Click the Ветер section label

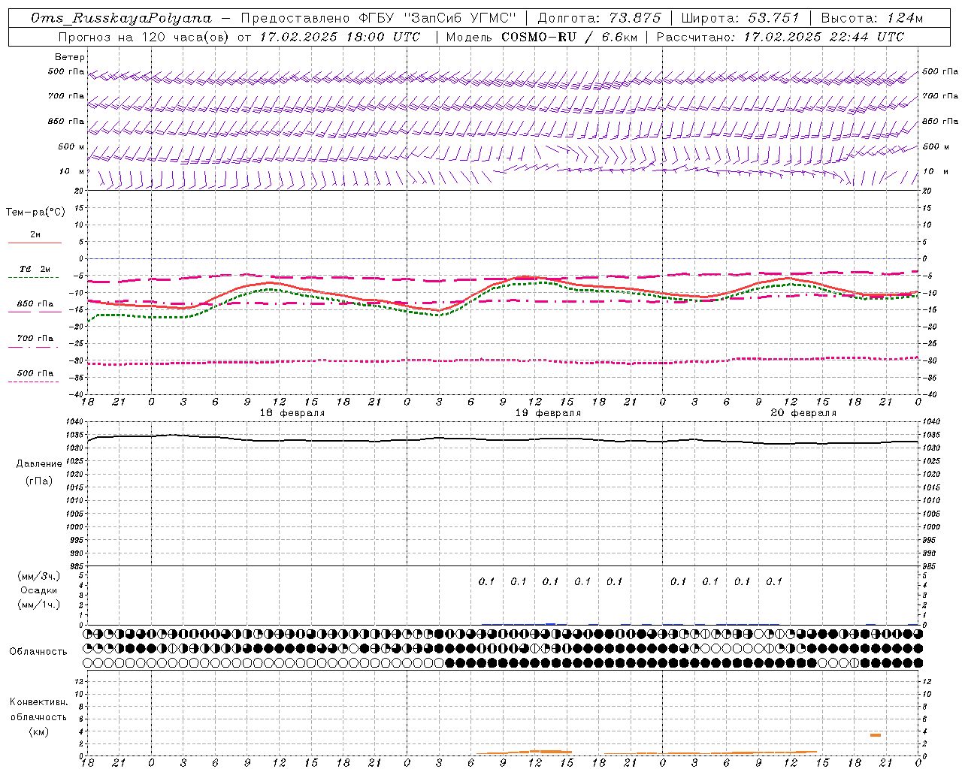point(70,57)
